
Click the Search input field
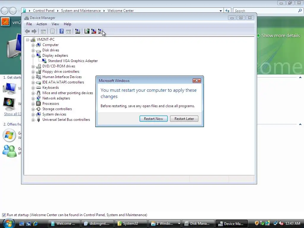tap(265, 11)
